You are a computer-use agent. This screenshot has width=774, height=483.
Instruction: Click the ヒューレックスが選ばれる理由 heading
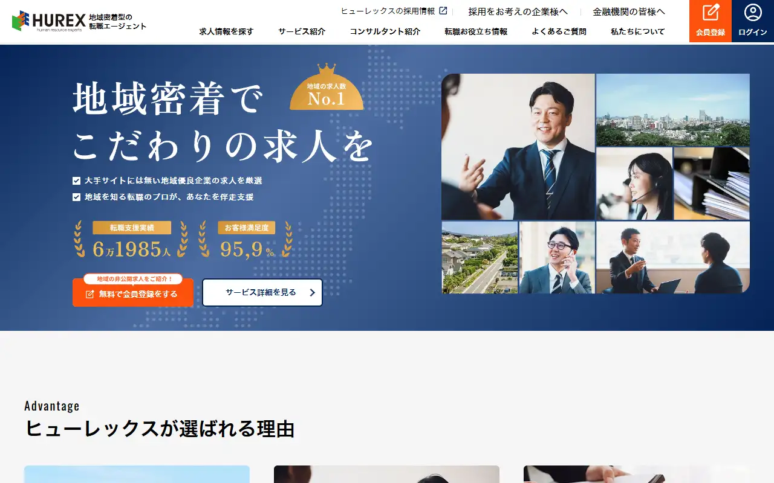click(x=160, y=429)
